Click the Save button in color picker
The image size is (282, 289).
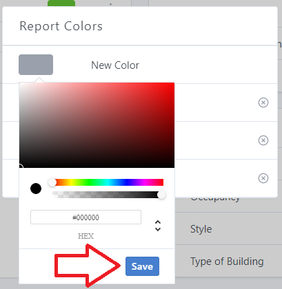[x=142, y=266]
